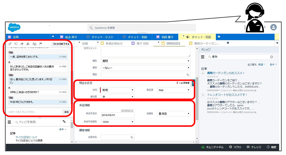Clear the 春物 knowledge search text
Screen dimensions: 286x155
pos(271,57)
